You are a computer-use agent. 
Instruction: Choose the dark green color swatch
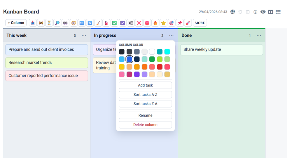tap(152, 59)
